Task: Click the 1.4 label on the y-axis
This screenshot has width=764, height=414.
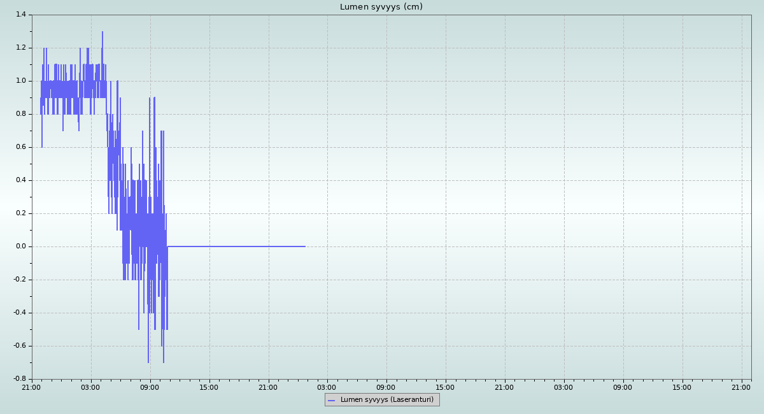Action: [21, 15]
